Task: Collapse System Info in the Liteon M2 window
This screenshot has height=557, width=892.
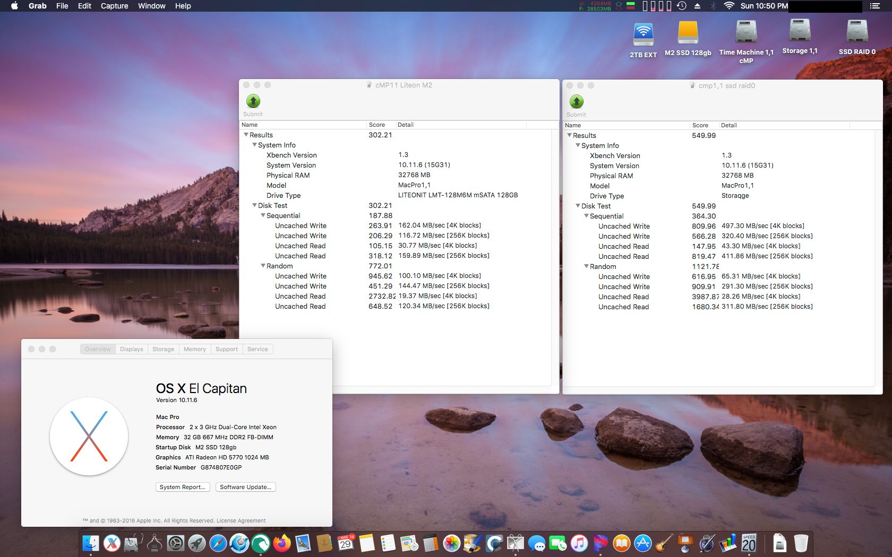Action: click(x=254, y=145)
